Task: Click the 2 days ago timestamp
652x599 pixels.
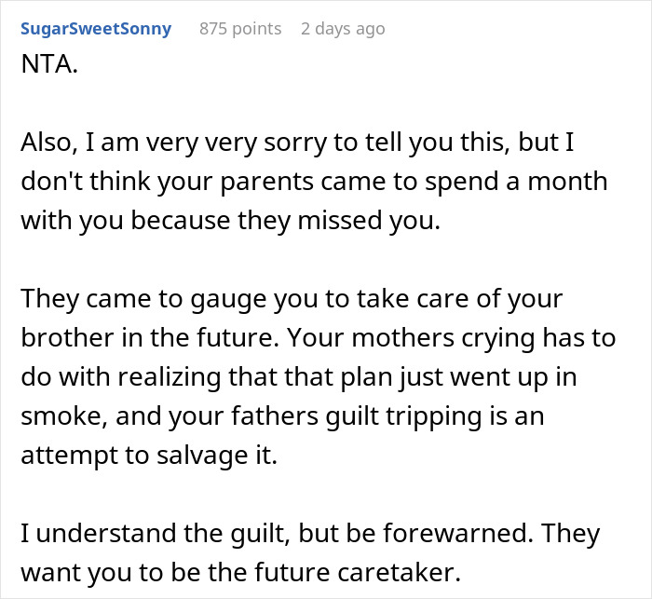Action: [343, 29]
